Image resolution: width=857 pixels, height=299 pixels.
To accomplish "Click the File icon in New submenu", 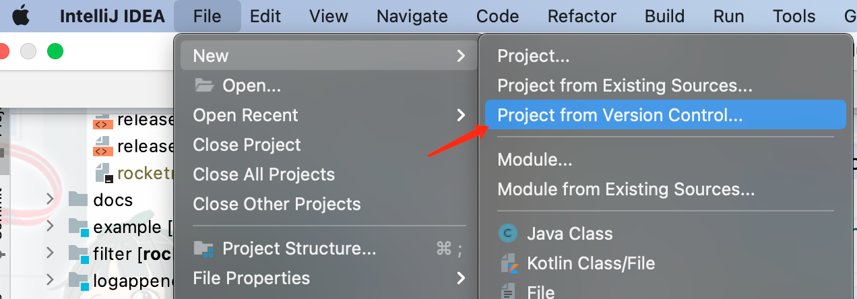I will (507, 292).
